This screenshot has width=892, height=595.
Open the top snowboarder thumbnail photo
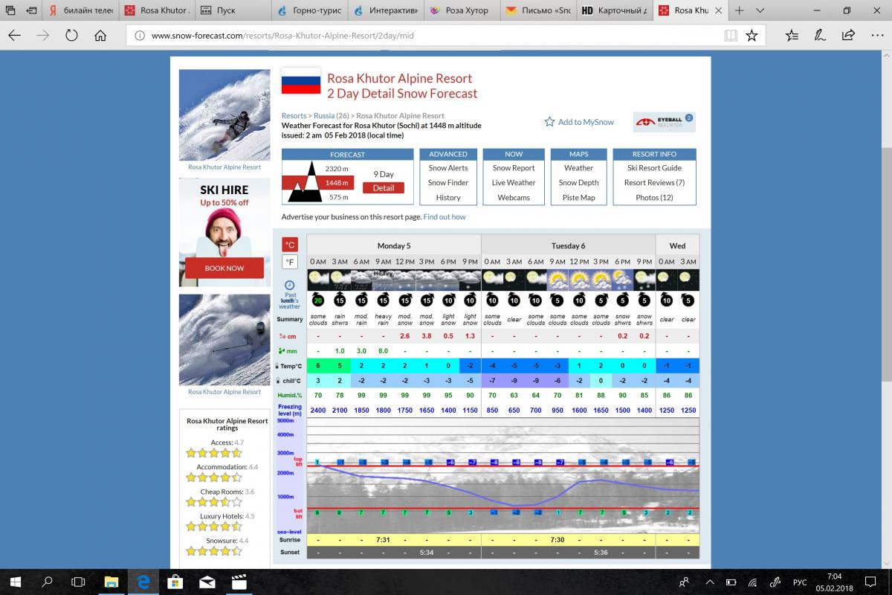coord(224,115)
